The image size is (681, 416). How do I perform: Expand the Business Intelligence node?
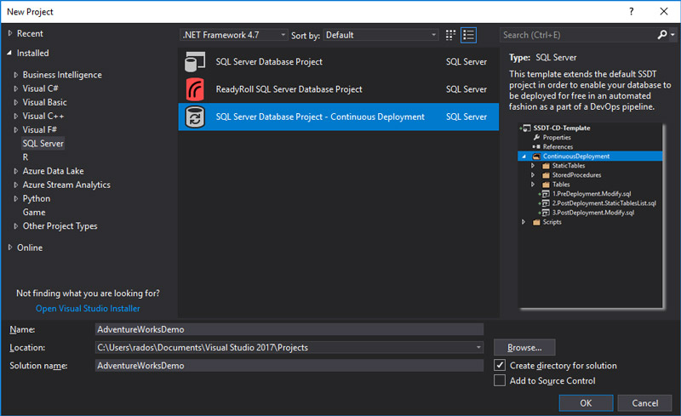(16, 75)
